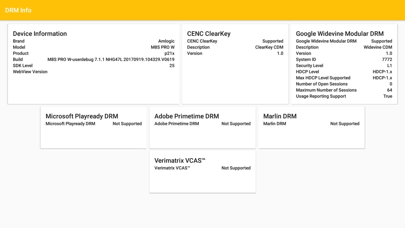Click the CENC ClearKey card heading

[209, 33]
